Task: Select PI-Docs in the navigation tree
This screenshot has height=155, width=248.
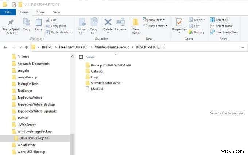Action: coord(20,57)
